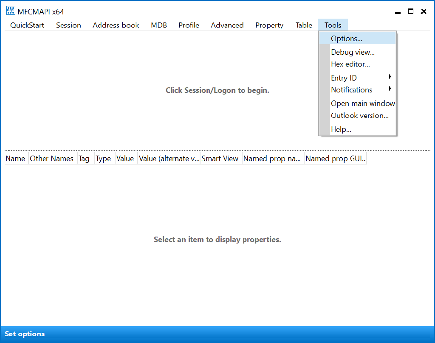Image resolution: width=435 pixels, height=343 pixels.
Task: Open the Address book menu
Action: 116,25
